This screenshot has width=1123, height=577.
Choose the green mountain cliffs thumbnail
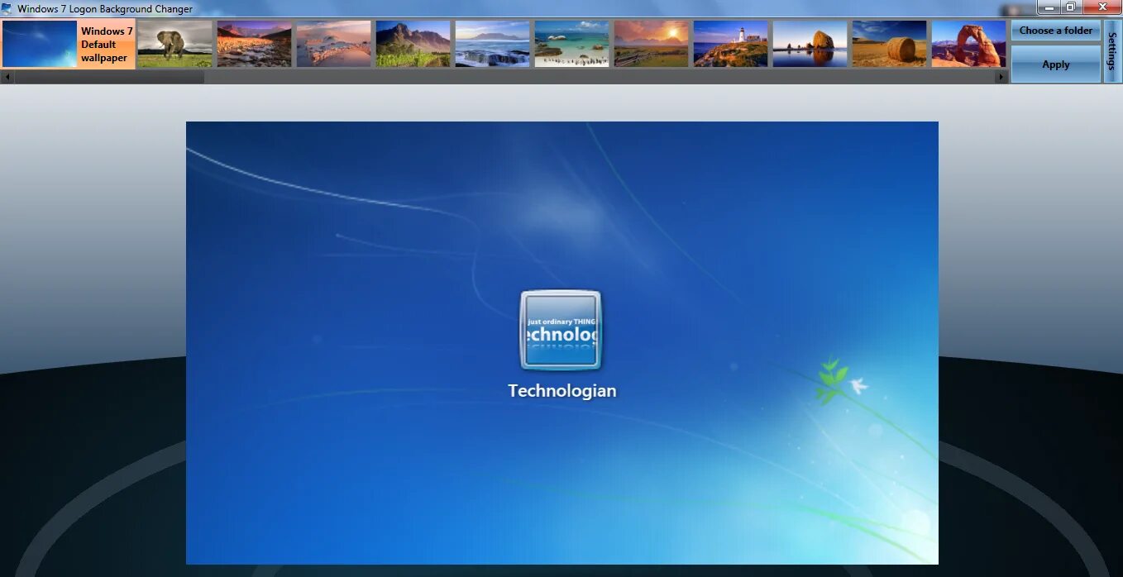point(413,45)
